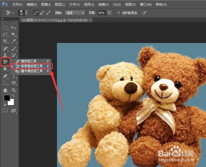Open the tool preset picker arrow
The image size is (206, 167).
pos(13,13)
